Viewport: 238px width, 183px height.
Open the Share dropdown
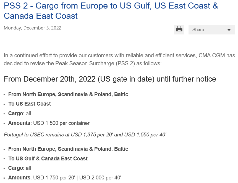pyautogui.click(x=212, y=29)
